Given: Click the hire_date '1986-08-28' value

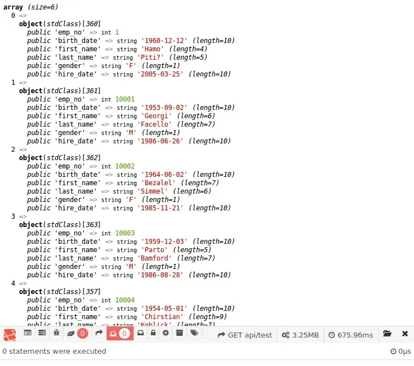Looking at the screenshot, I should click(160, 275).
